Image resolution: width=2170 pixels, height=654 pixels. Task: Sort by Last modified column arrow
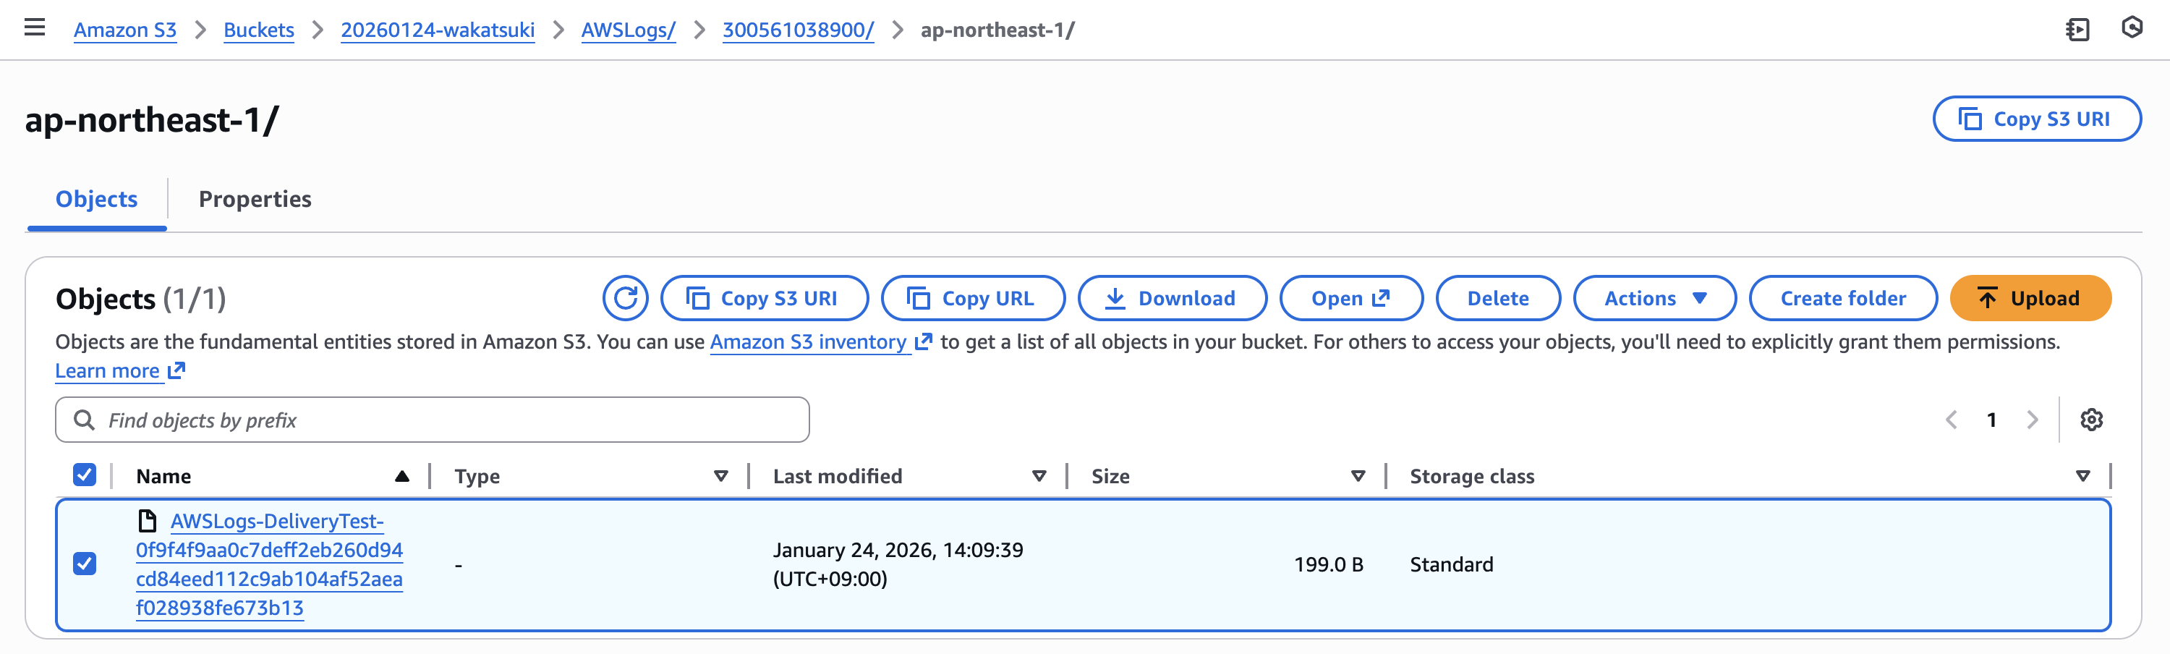pyautogui.click(x=1039, y=476)
